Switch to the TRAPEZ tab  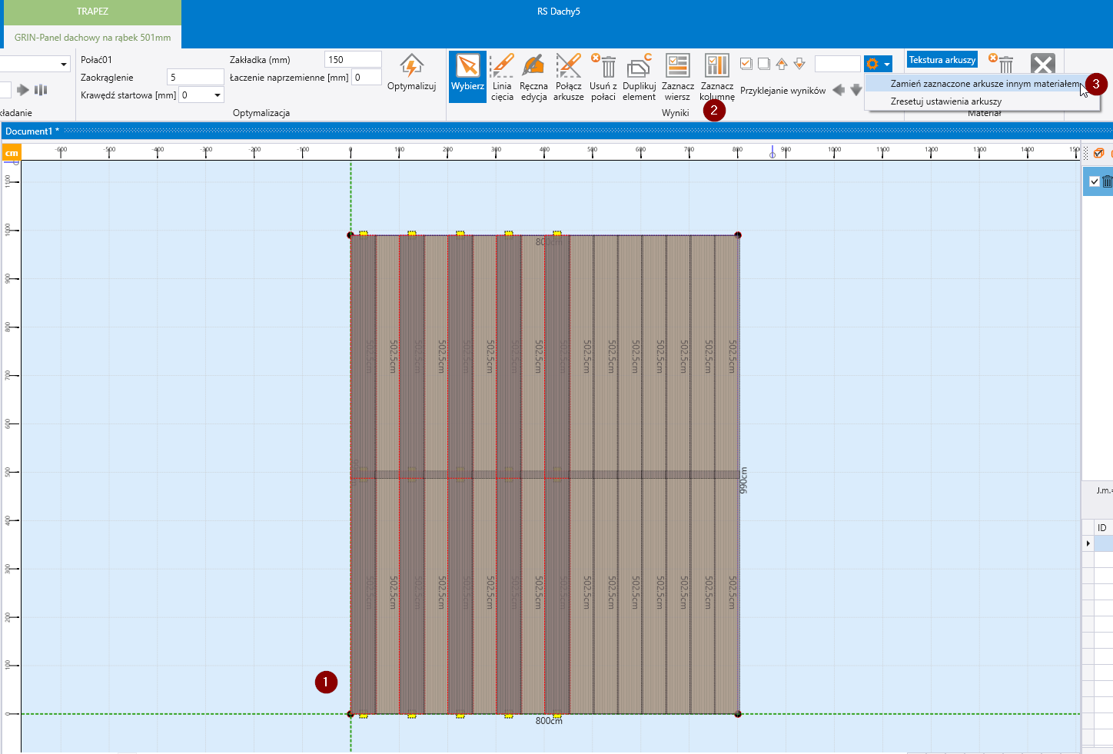click(91, 12)
